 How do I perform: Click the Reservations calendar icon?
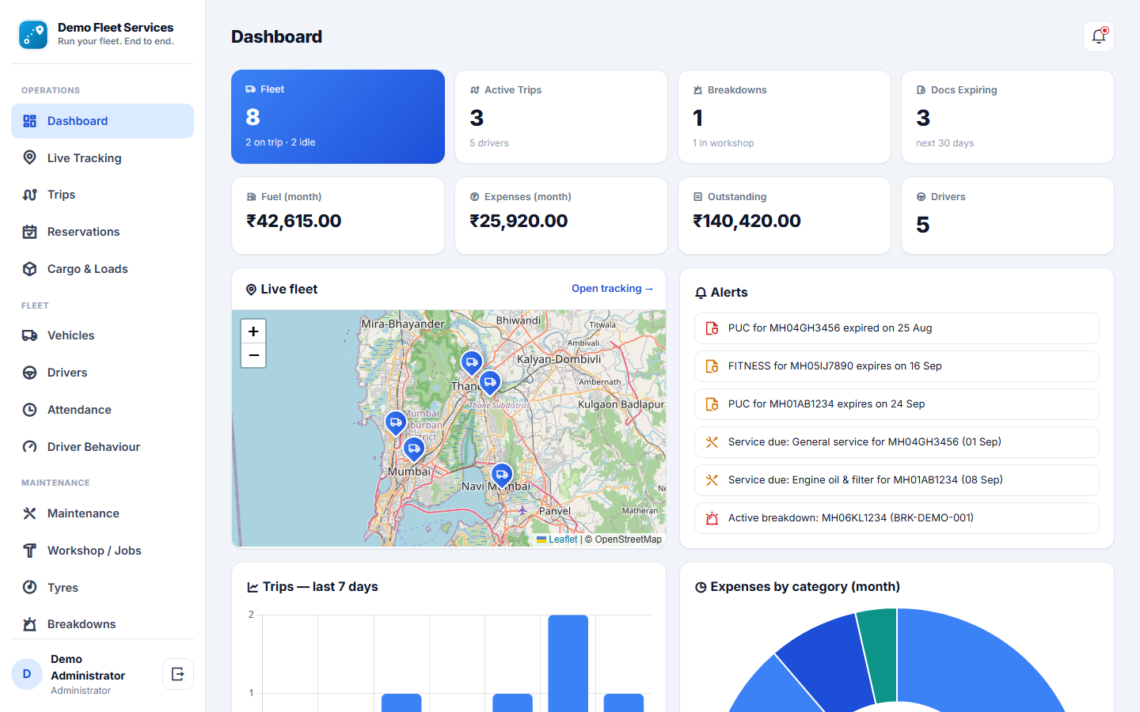[29, 232]
